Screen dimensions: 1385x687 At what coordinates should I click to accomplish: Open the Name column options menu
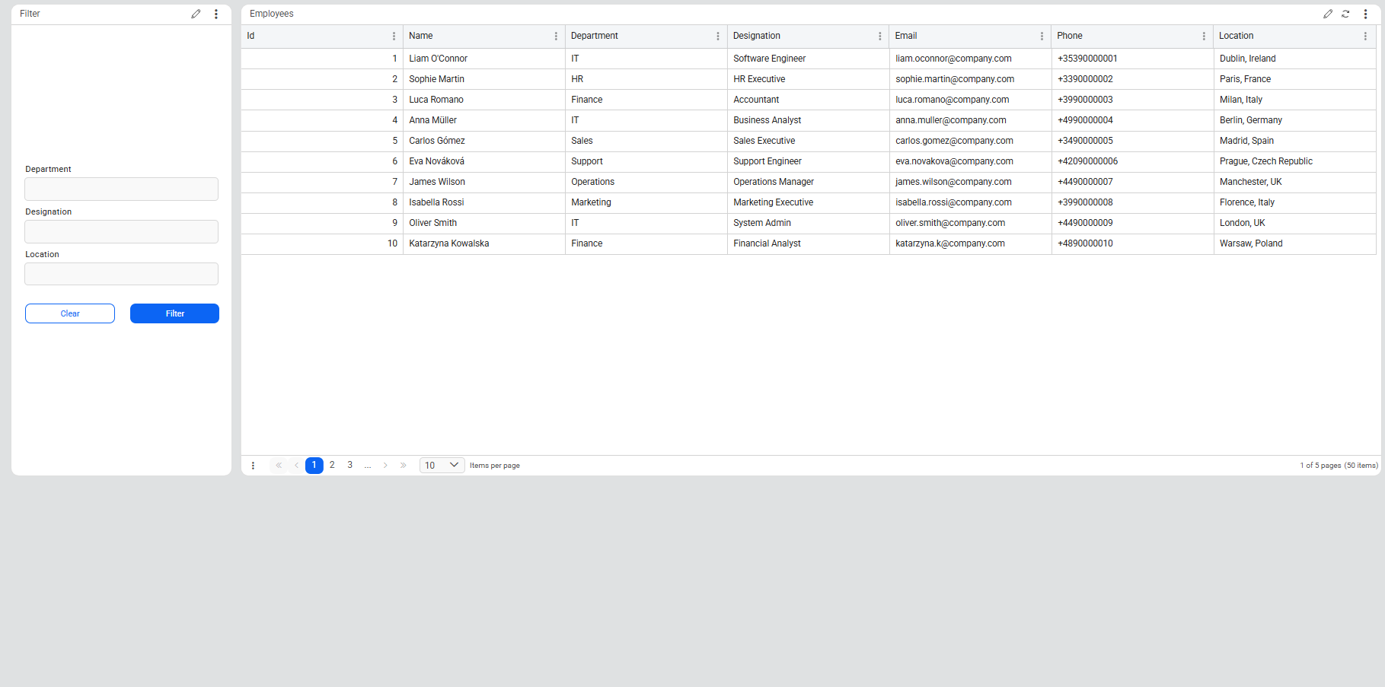tap(556, 36)
